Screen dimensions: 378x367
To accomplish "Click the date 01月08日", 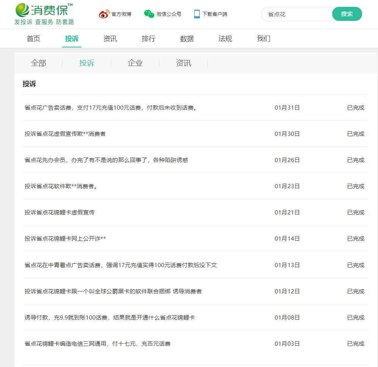I will pyautogui.click(x=287, y=318).
